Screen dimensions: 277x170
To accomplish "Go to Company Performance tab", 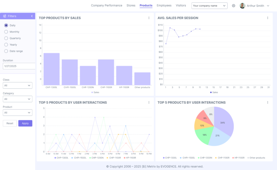I will (107, 5).
